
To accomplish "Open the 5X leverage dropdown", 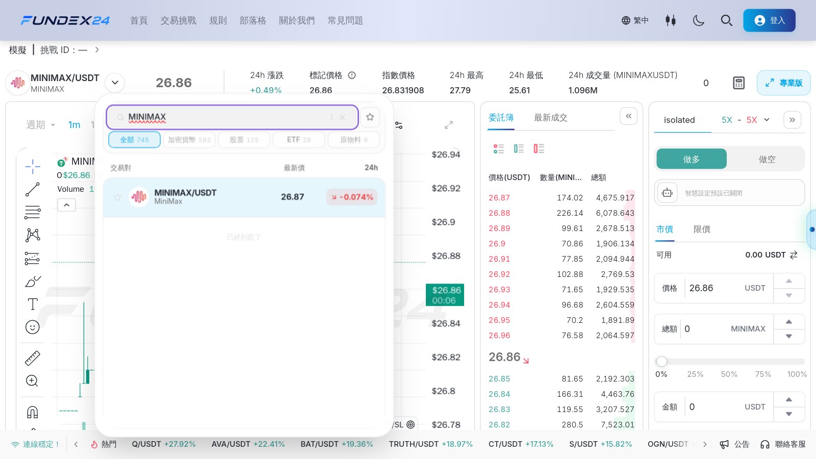I will click(746, 120).
